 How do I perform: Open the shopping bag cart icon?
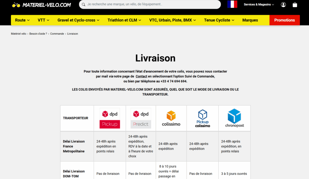295,5
